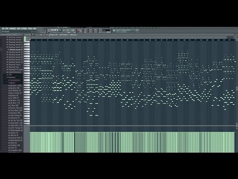Select Big Wobbly AG preset
Screen dimensions: 238x179
(15, 90)
